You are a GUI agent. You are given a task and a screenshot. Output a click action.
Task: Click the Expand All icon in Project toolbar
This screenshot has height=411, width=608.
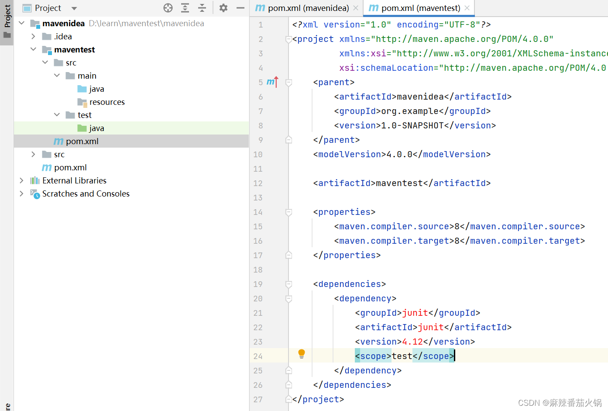[185, 8]
